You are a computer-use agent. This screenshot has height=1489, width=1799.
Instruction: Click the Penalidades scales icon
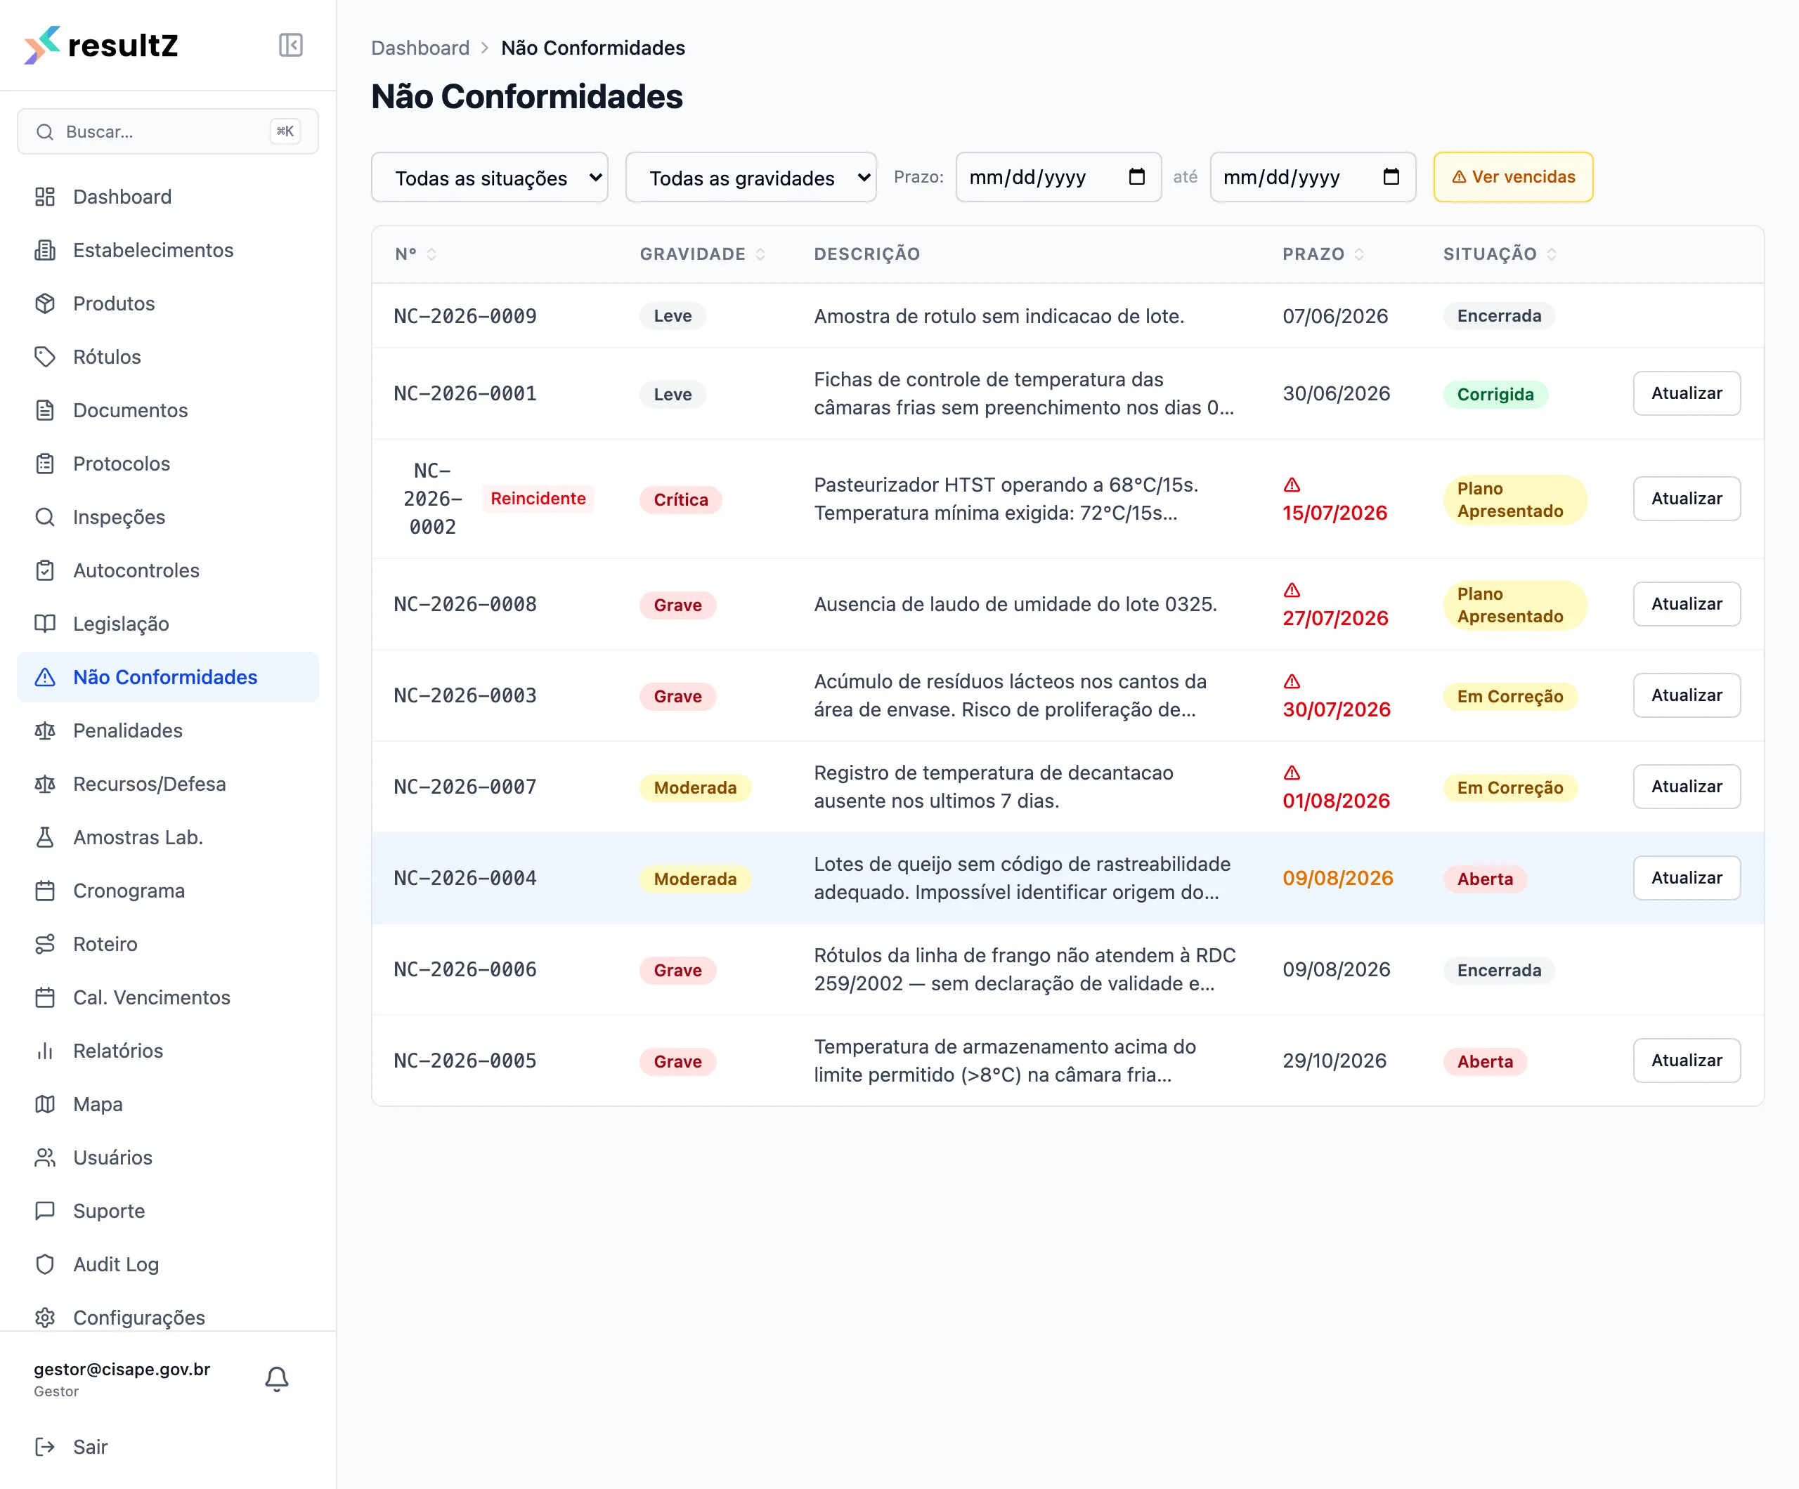tap(44, 730)
